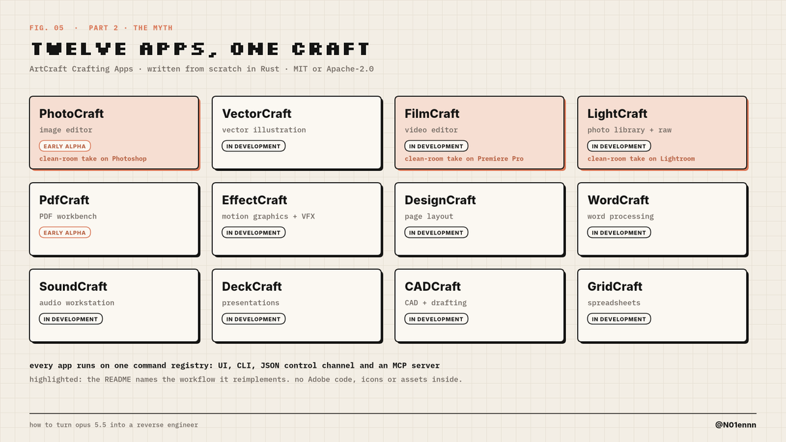Screen dimensions: 786x442
Task: Select the PdfCraft card title
Action: tap(64, 200)
